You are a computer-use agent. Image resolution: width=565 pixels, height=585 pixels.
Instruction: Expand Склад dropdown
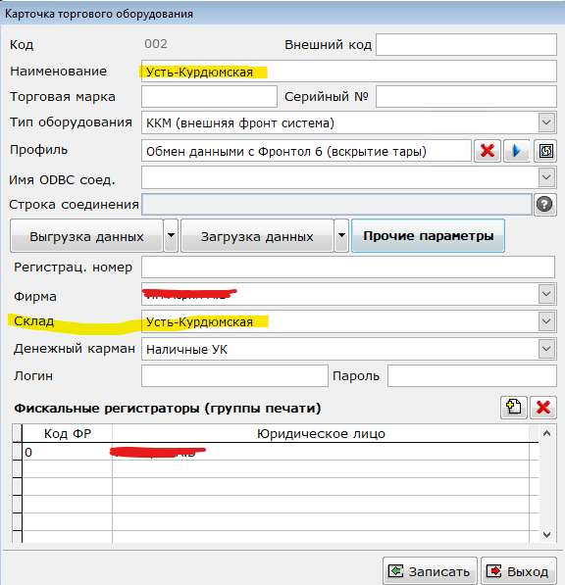(546, 321)
